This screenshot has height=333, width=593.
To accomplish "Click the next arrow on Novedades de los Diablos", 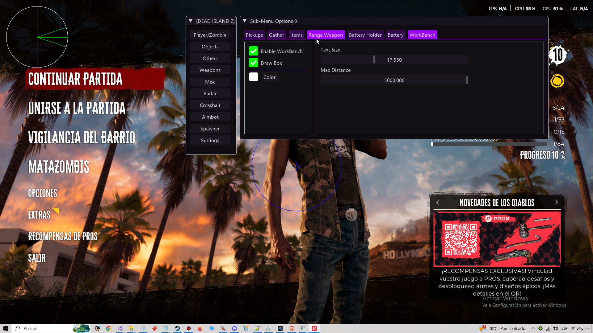I will pos(557,202).
